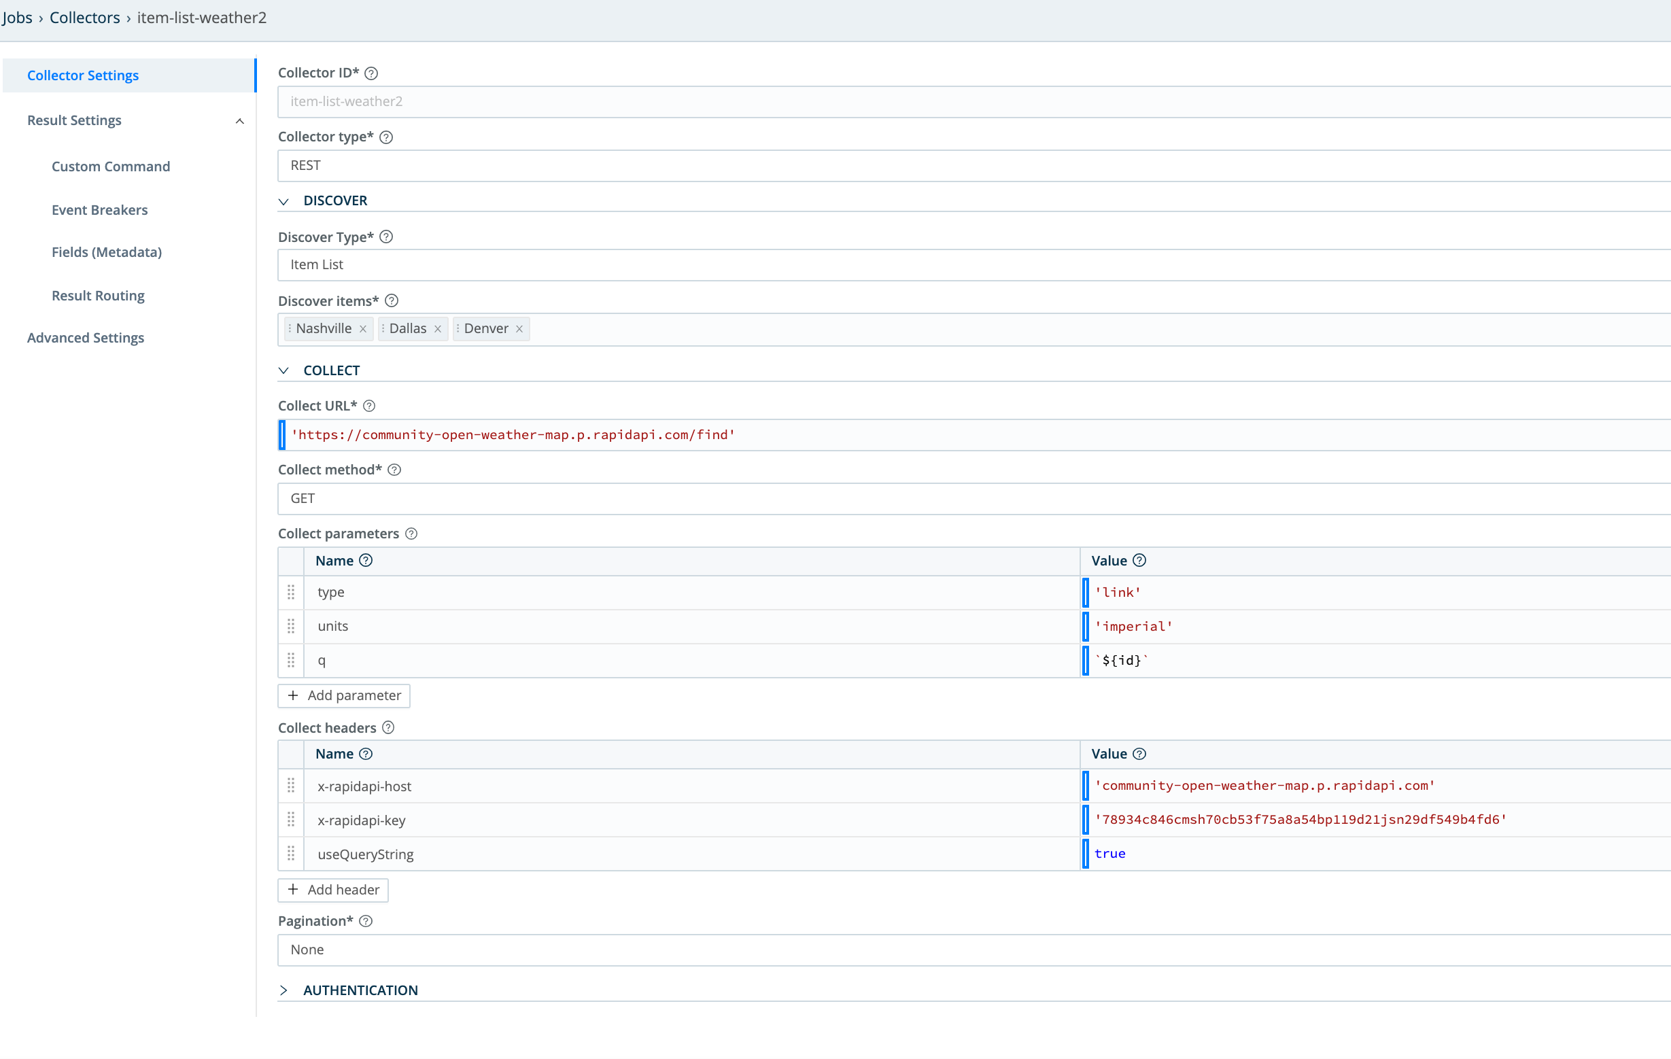Open Result Routing settings
Viewport: 1671px width, 1059px height.
[x=98, y=295]
